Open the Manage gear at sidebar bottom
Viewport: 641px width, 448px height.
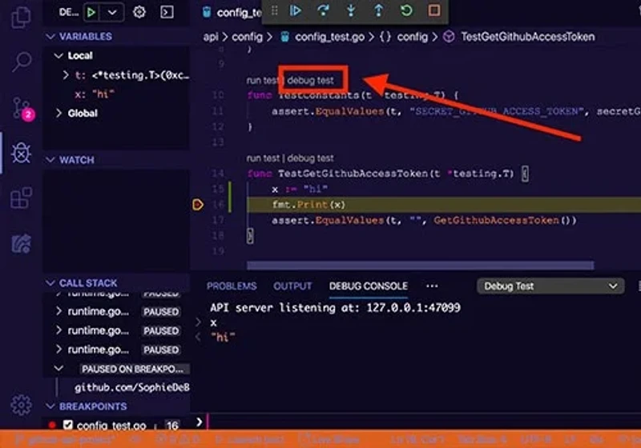pos(22,405)
